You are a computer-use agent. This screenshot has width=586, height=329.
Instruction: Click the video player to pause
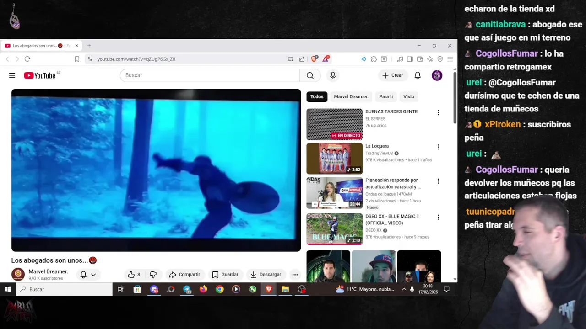click(x=156, y=170)
